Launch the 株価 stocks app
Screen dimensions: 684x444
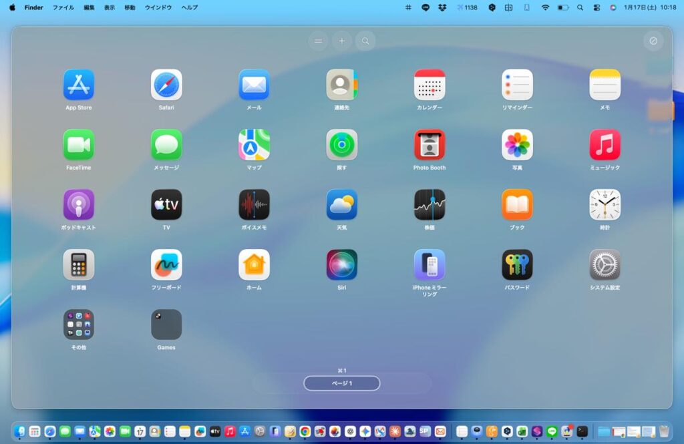pos(430,205)
